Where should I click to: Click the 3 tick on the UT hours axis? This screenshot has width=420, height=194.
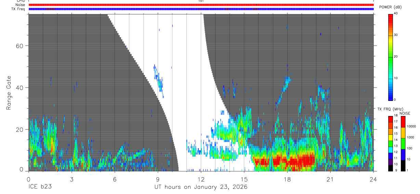[x=71, y=179]
